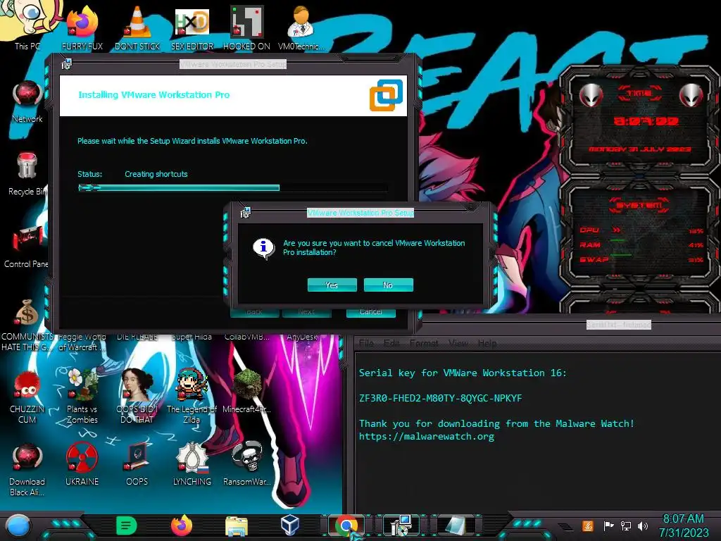Open the File menu in Notepad
Viewport: 721px width, 541px height.
366,343
